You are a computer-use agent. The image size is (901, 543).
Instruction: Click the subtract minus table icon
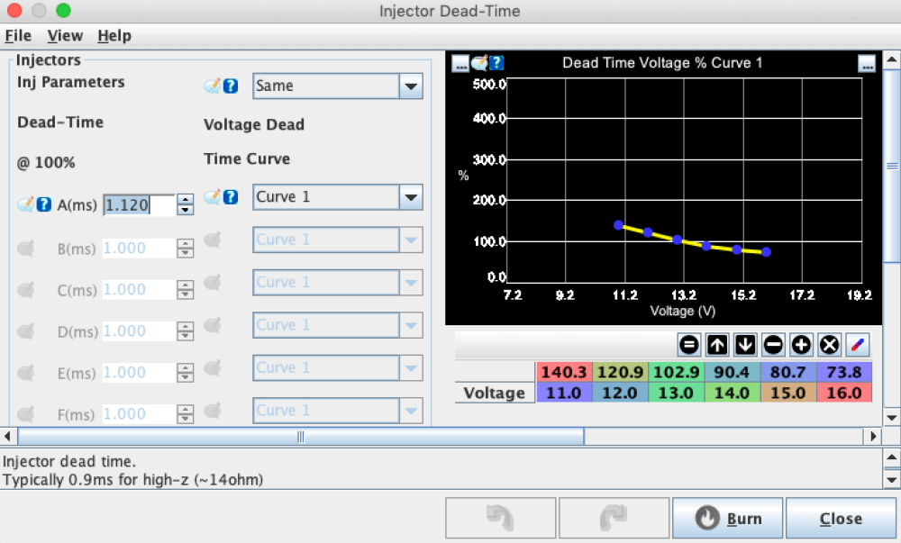coord(773,344)
